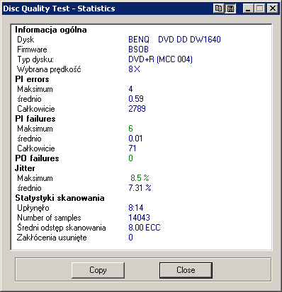
Task: Click the 'Średni odstęp skanowania' label
Action: (x=62, y=228)
